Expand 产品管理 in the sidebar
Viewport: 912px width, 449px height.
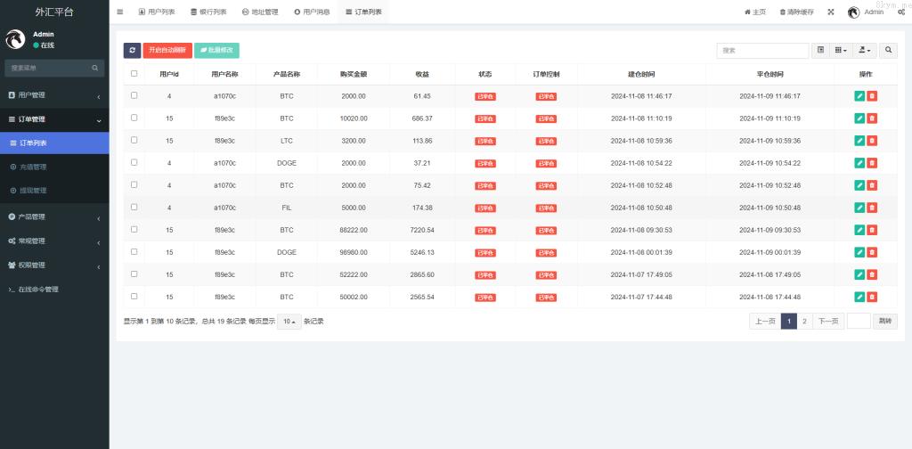tap(53, 216)
